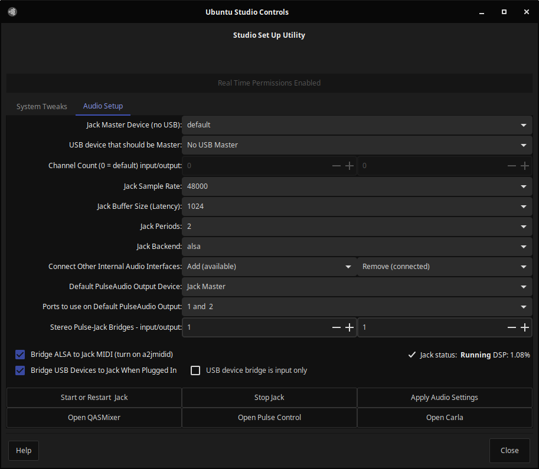Increase Stereo Pulse-Jack Bridges input count
The height and width of the screenshot is (469, 539).
pos(349,327)
